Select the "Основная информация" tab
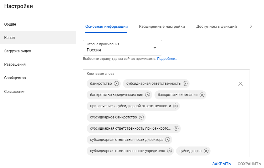 coord(106,26)
